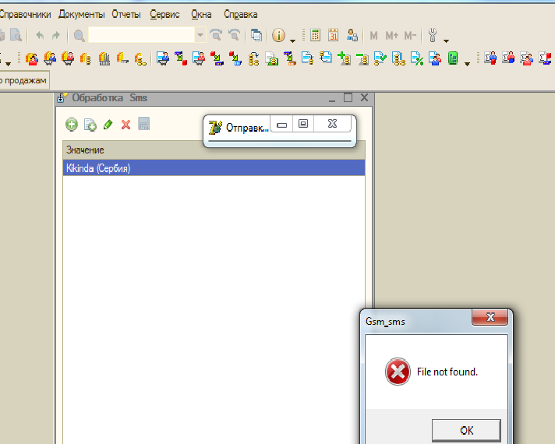Click the M- memory button

(x=410, y=35)
